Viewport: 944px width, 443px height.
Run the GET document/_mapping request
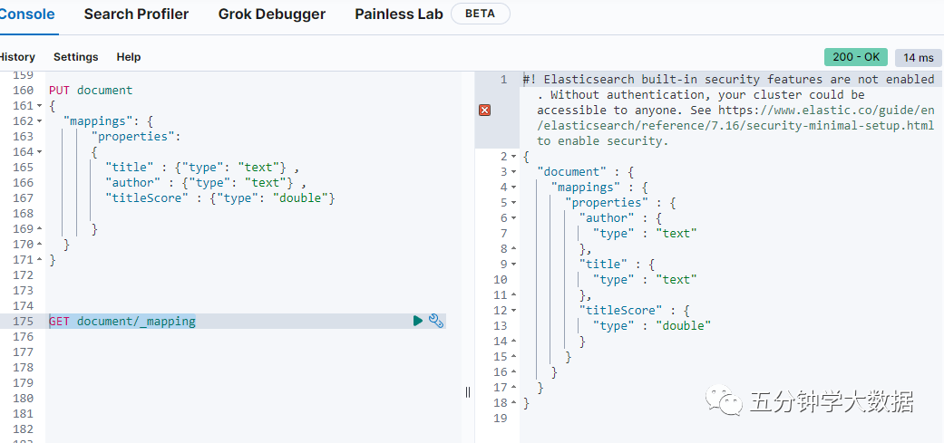pyautogui.click(x=417, y=321)
